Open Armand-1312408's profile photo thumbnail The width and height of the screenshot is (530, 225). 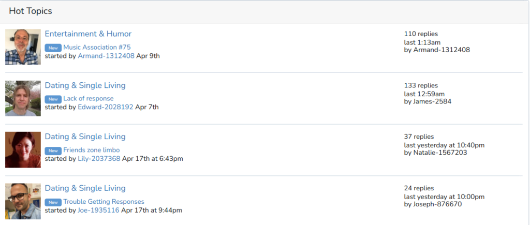coord(23,47)
